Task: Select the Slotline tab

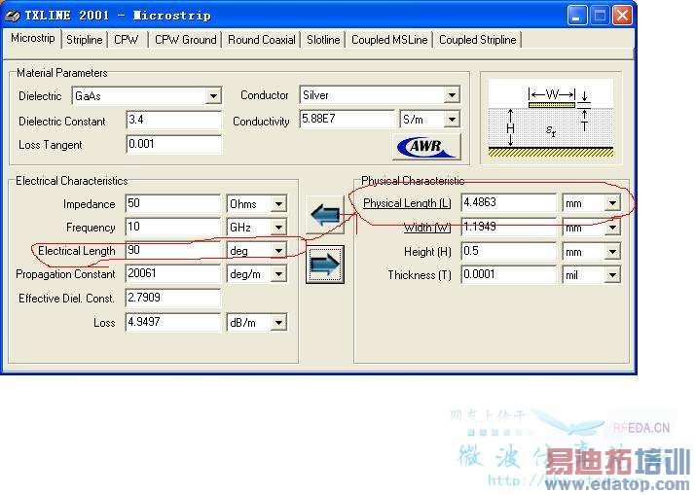Action: 323,40
